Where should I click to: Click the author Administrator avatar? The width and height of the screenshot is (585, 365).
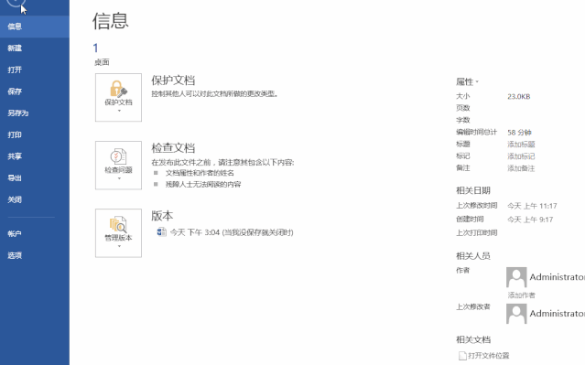coord(516,277)
